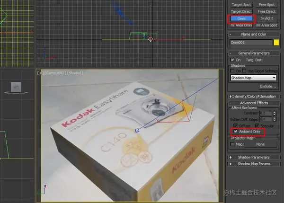
Task: Click the mr Area Spot button
Action: pos(266,25)
